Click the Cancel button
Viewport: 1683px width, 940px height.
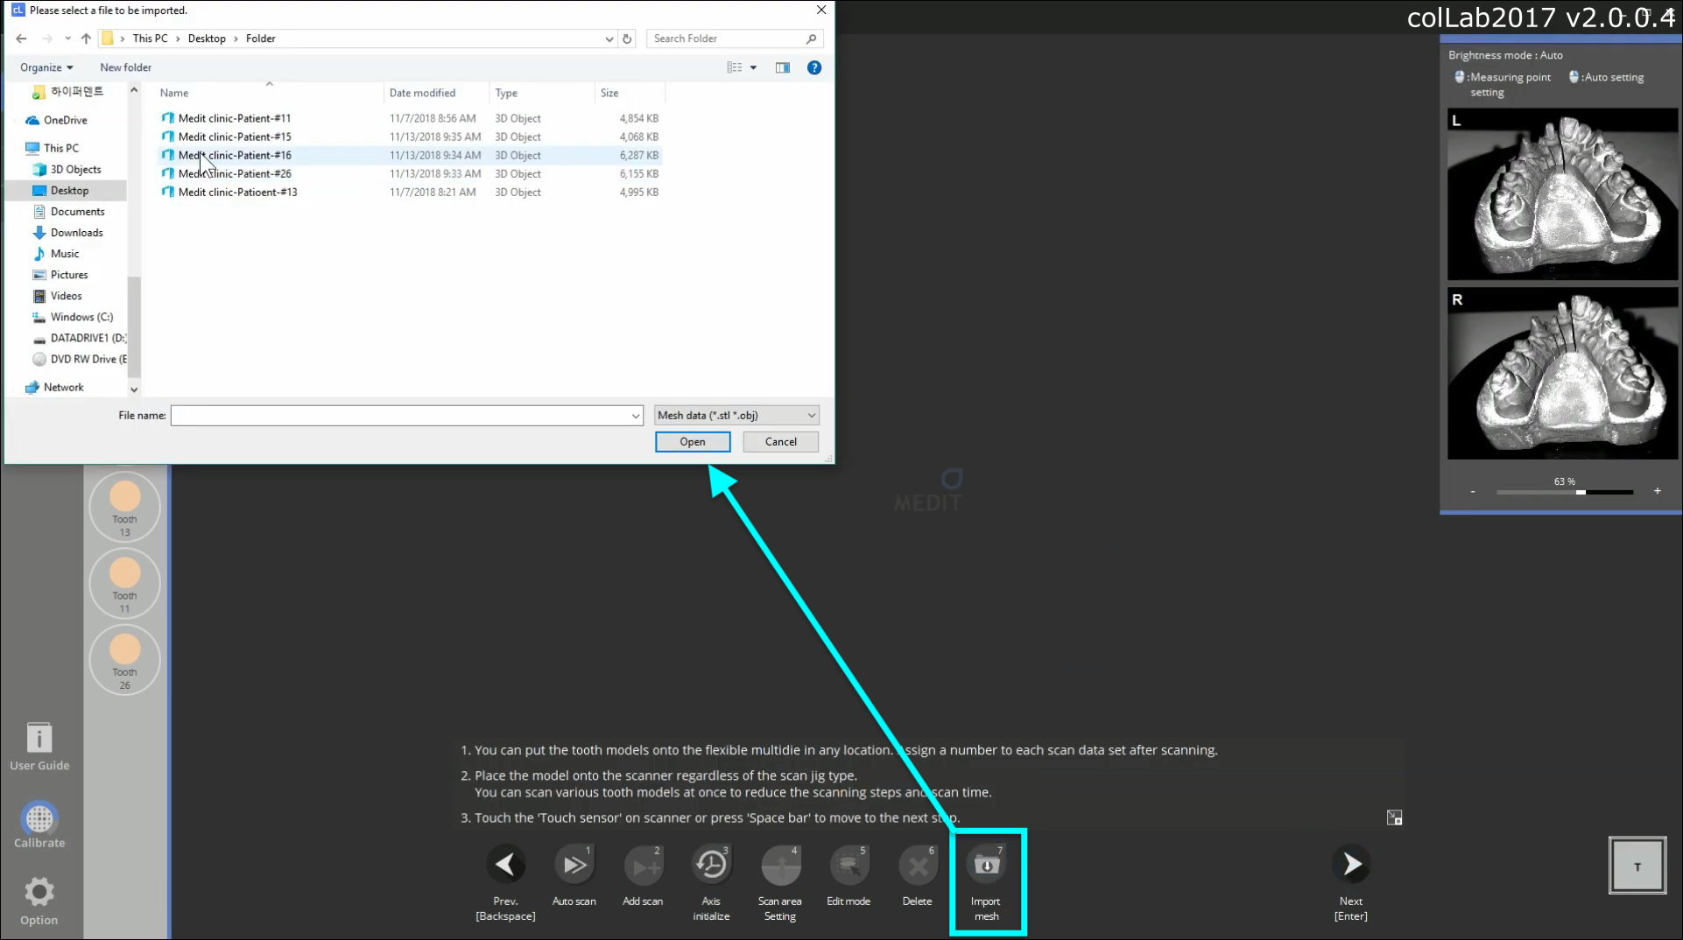click(x=781, y=442)
